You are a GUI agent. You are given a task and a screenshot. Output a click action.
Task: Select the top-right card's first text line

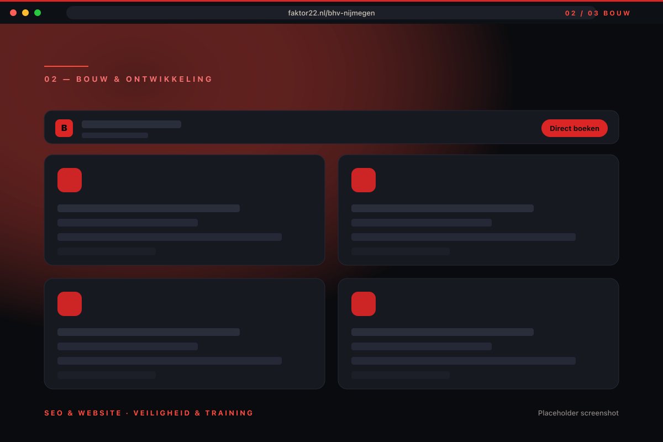tap(443, 208)
